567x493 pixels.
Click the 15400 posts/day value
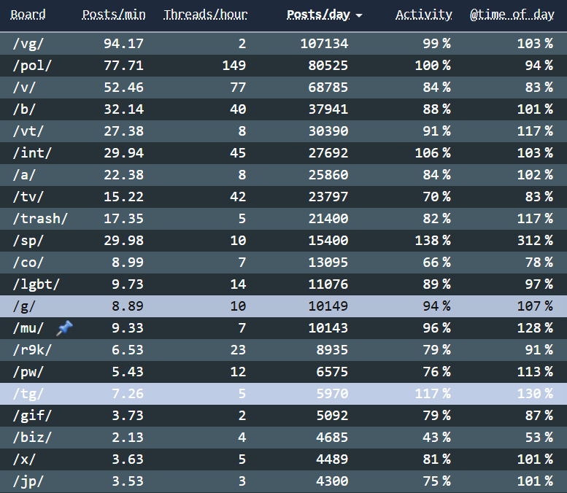328,241
